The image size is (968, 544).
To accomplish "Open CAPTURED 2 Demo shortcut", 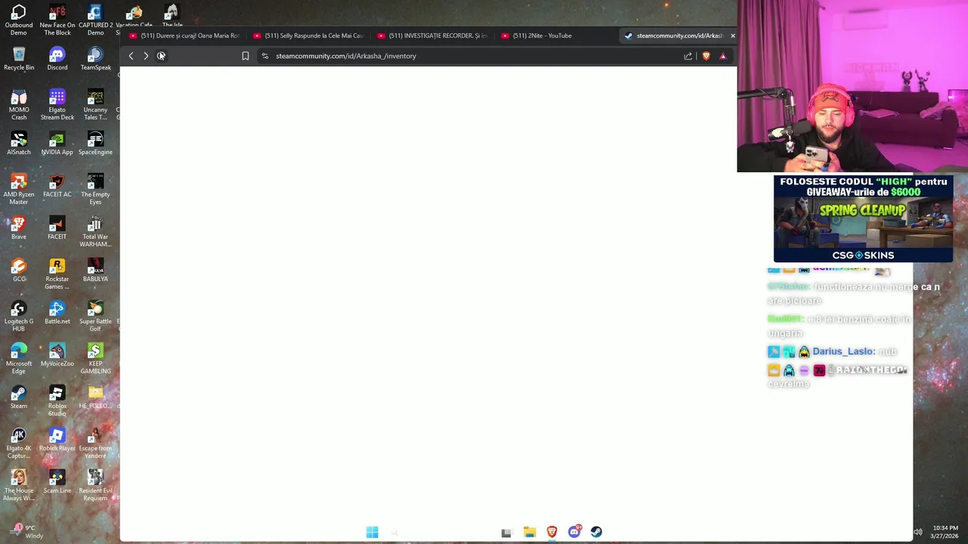I will 95,20.
